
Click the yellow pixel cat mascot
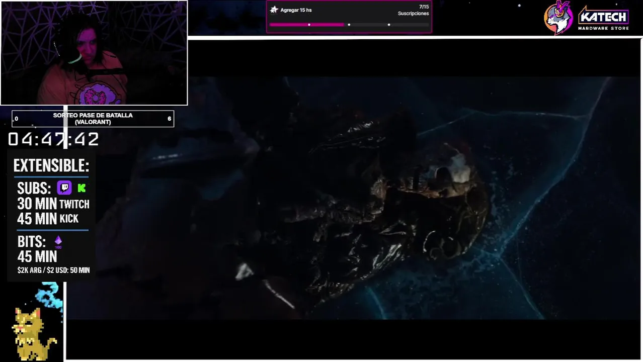[x=33, y=334]
